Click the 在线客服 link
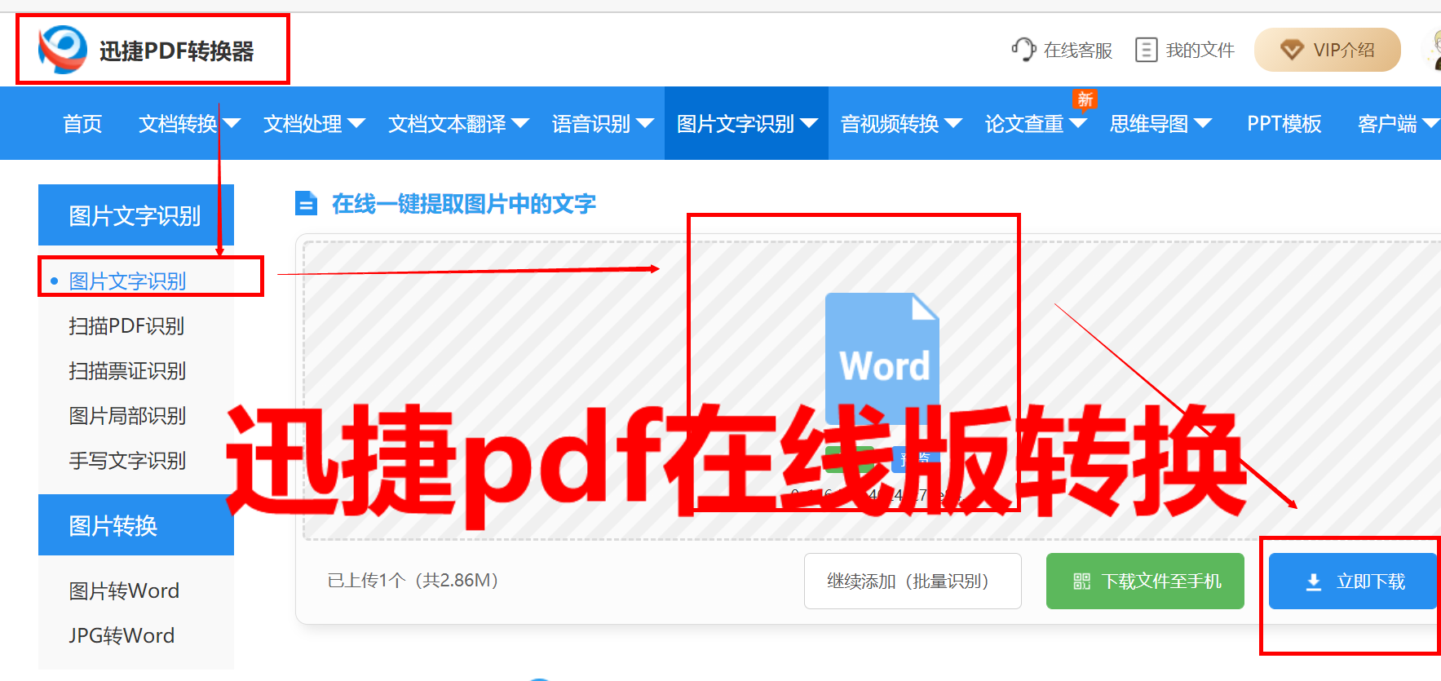 pos(1078,50)
